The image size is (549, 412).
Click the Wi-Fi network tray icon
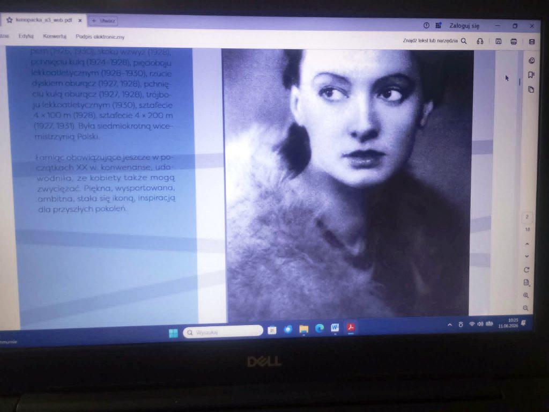(472, 324)
